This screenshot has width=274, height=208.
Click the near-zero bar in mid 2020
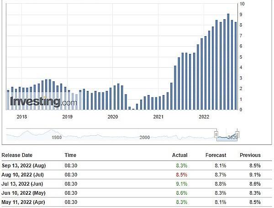click(133, 109)
